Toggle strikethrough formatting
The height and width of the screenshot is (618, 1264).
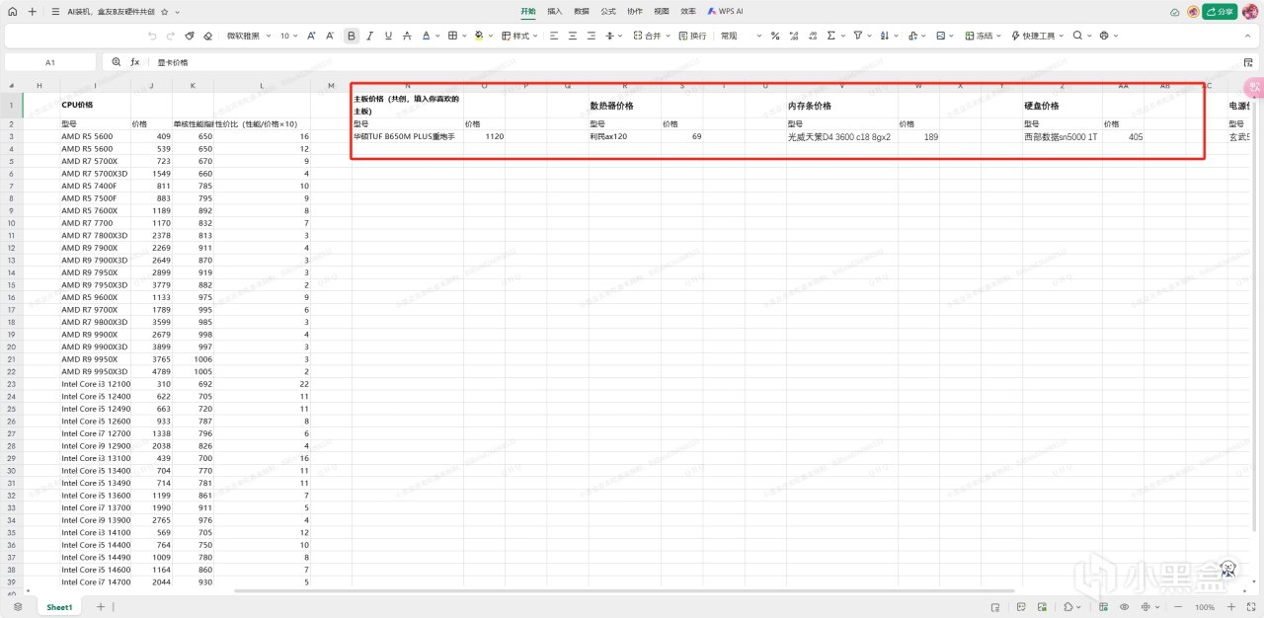[x=407, y=36]
